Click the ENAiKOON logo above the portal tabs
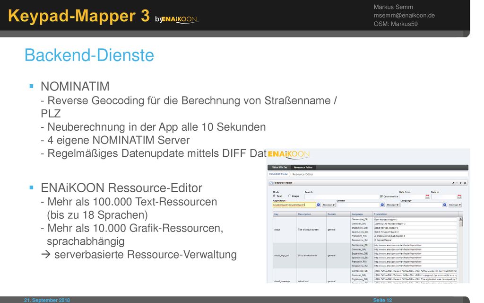 (289, 154)
